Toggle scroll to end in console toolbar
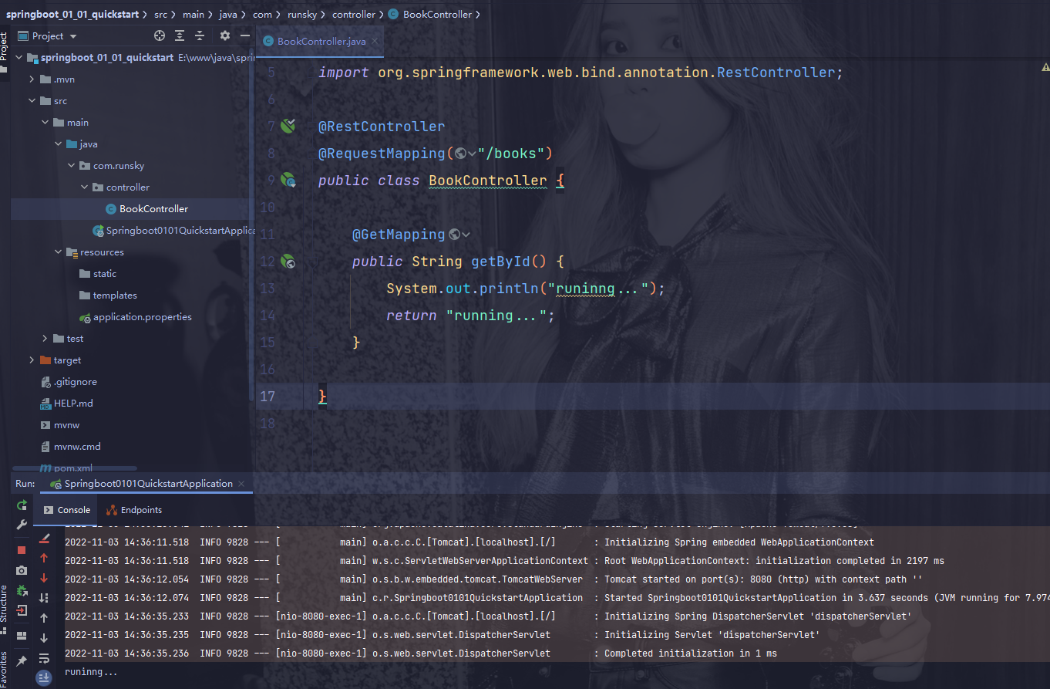Screen dimensions: 1050x689 pos(44,677)
